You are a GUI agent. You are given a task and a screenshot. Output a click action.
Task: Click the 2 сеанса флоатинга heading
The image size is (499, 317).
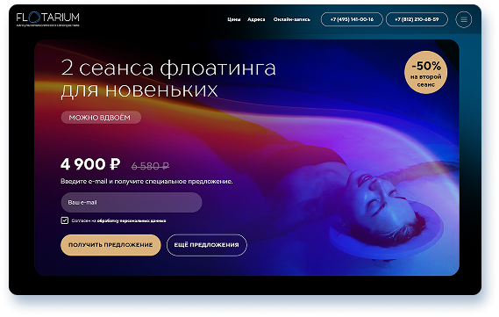(x=168, y=78)
